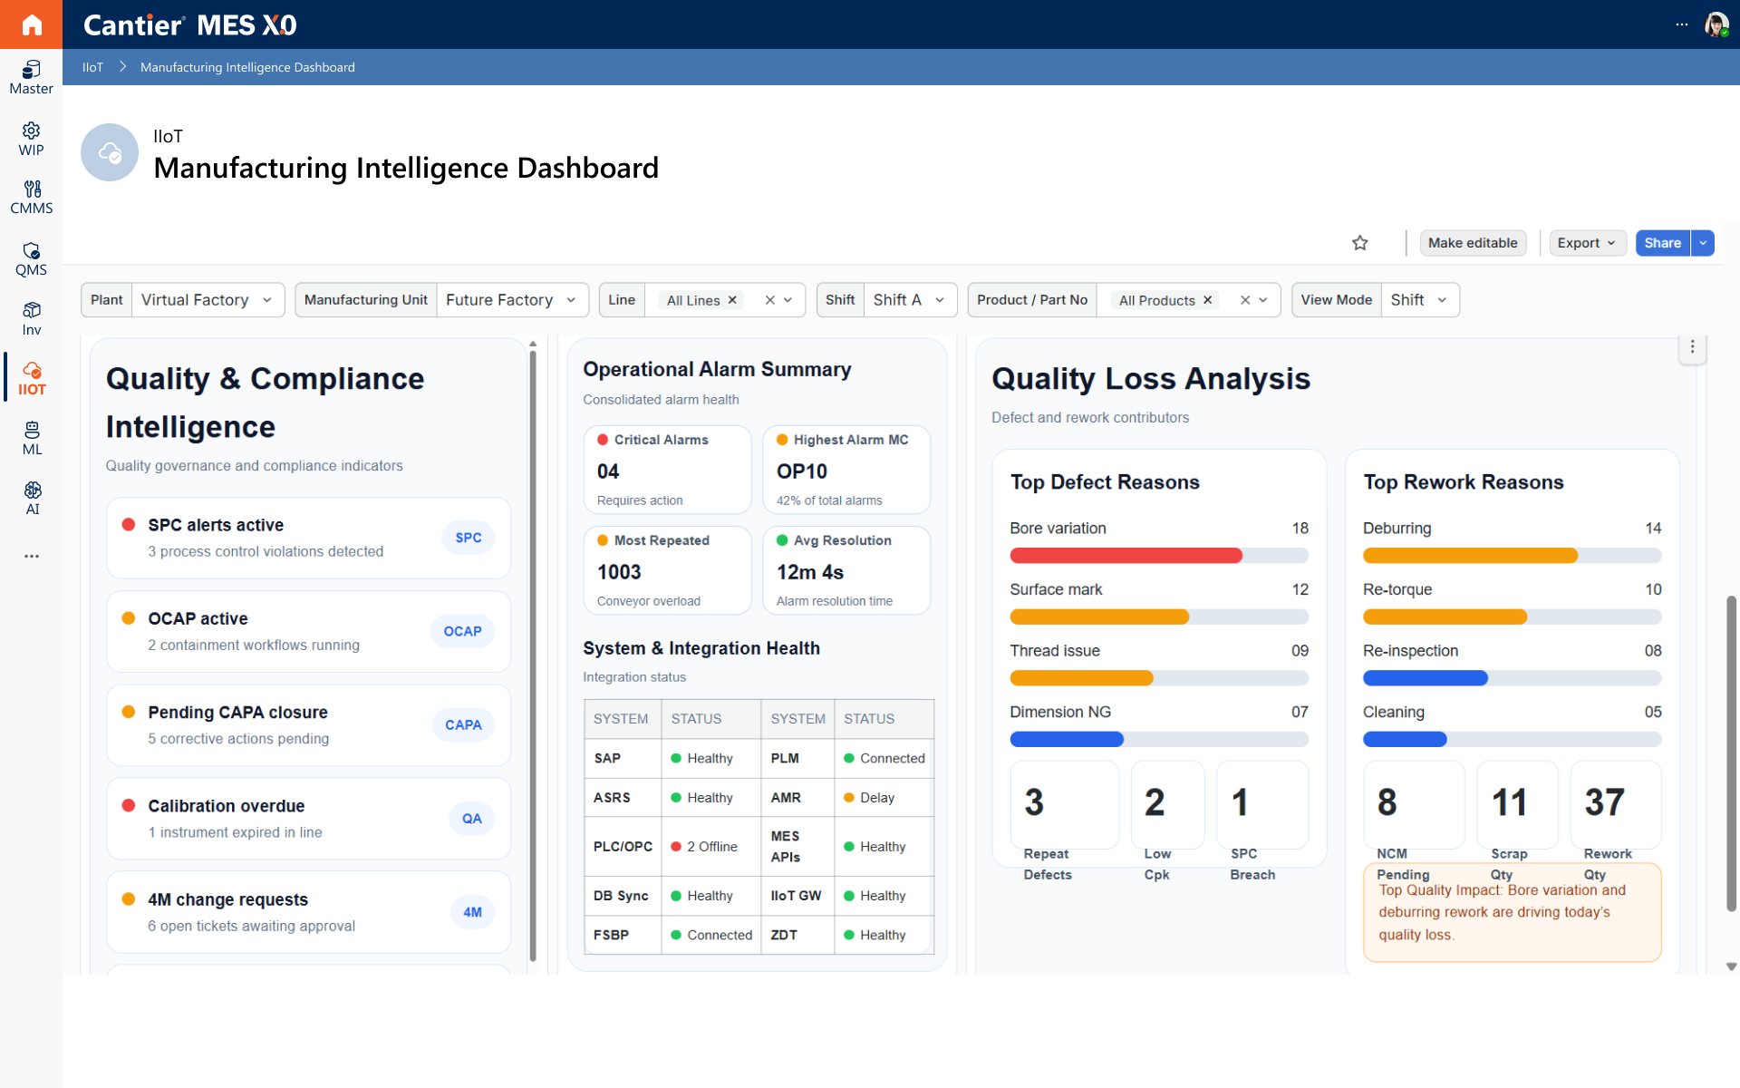The height and width of the screenshot is (1088, 1740).
Task: Open the Master module in sidebar
Action: [x=31, y=78]
